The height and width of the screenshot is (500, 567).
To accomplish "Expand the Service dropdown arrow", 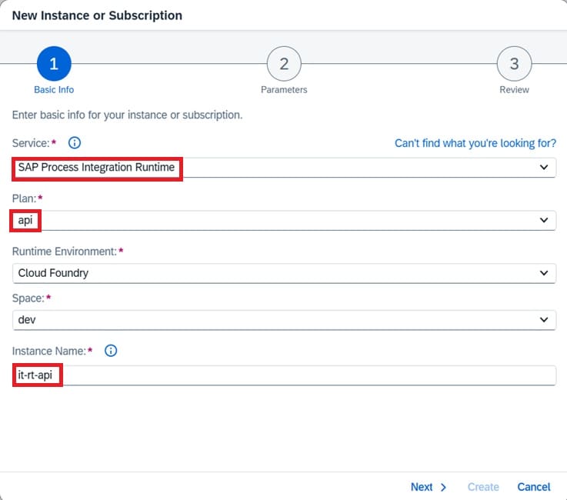I will point(544,167).
